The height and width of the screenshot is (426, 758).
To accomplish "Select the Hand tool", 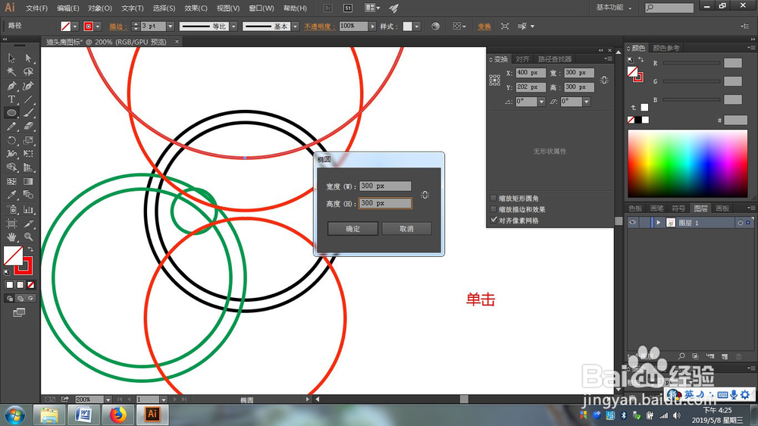I will point(11,237).
